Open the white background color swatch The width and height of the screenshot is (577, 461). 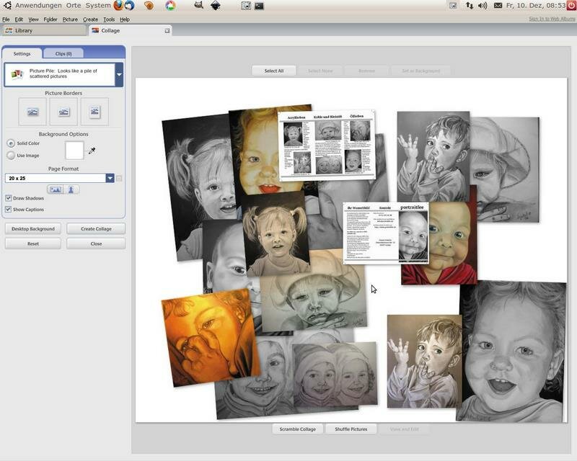click(x=74, y=151)
